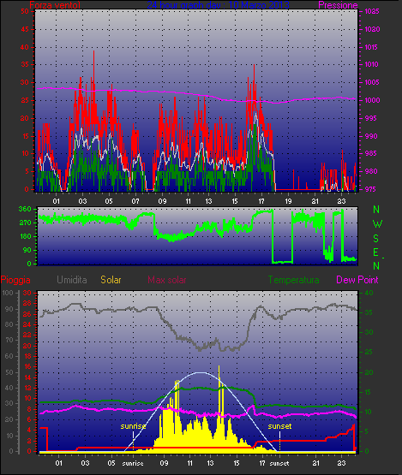Click hour 09 on the bottom chart axis
This screenshot has height=475, width=402.
[164, 464]
